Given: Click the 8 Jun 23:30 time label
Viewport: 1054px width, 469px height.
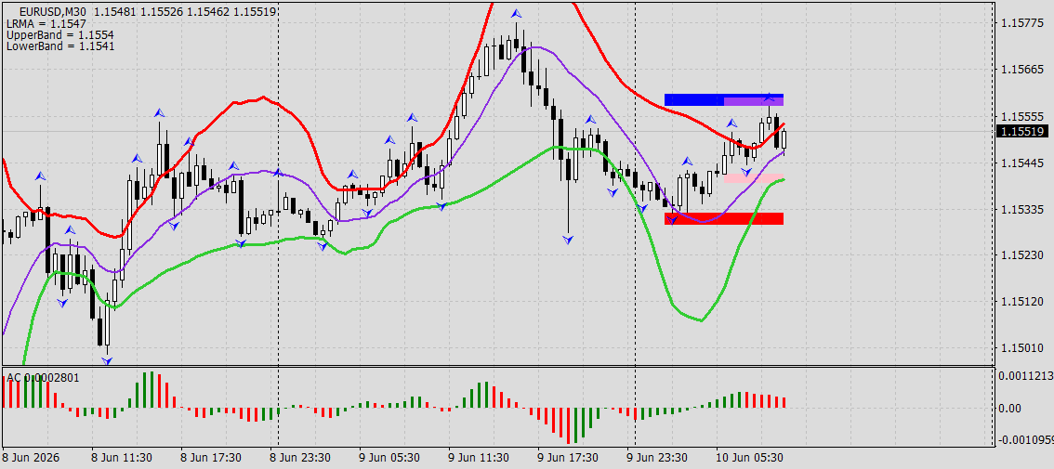Looking at the screenshot, I should [300, 458].
